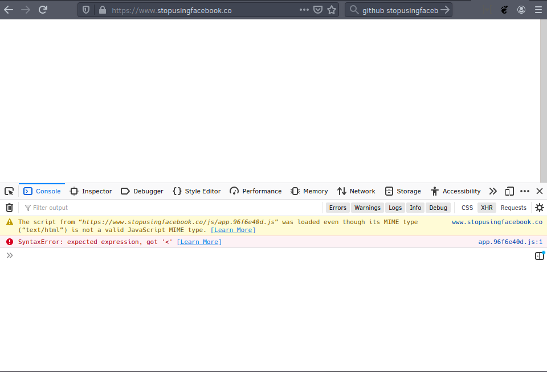The image size is (547, 372).
Task: Open the Style Editor tab
Action: [x=197, y=191]
